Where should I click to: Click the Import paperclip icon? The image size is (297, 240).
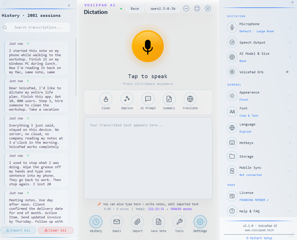[137, 222]
